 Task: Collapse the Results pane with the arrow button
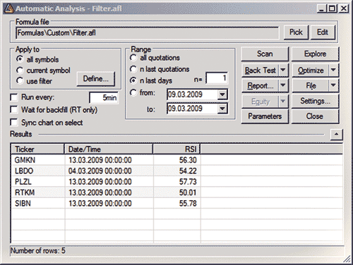[336, 135]
